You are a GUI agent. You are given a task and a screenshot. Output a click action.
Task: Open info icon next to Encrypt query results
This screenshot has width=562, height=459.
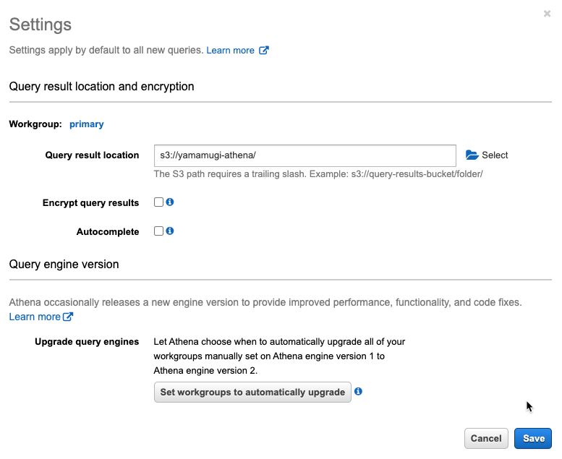170,202
